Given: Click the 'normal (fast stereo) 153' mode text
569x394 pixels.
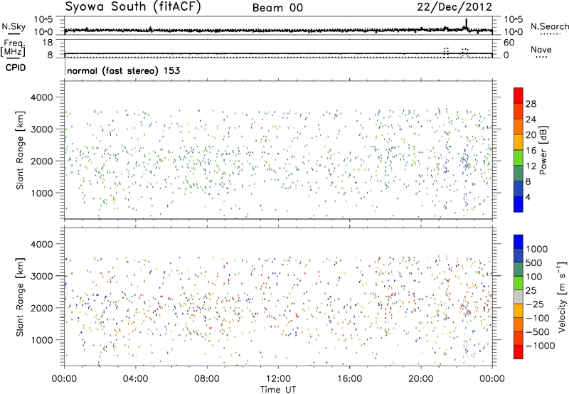Looking at the screenshot, I should 123,70.
